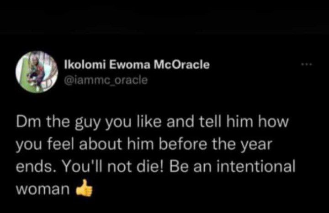Click the word "about" in tweet text
The height and width of the screenshot is (213, 329).
101,144
